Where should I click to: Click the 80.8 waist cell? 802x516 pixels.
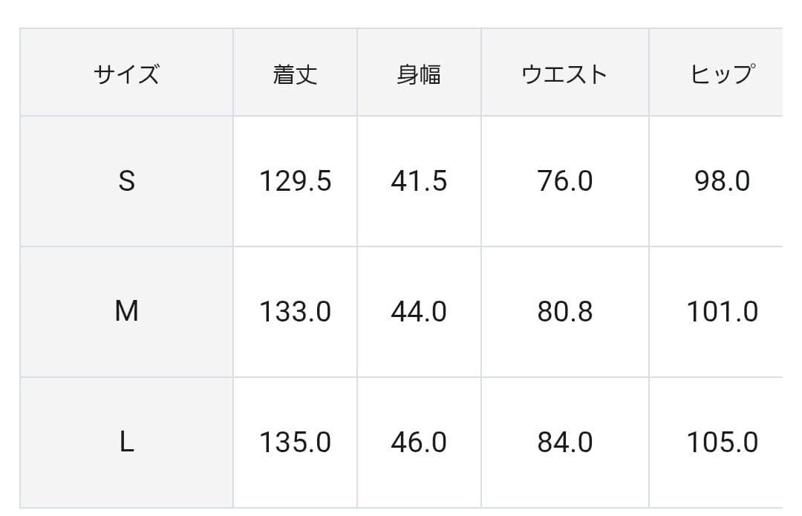(564, 312)
